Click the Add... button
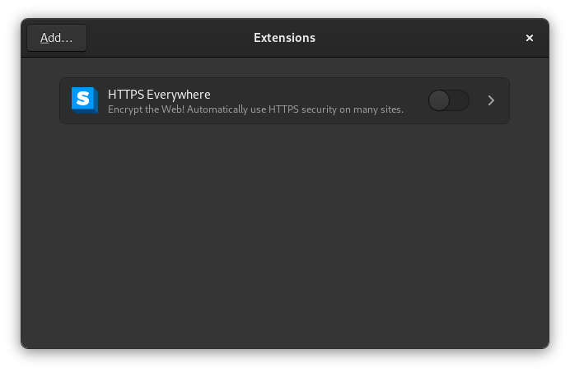 pos(57,38)
